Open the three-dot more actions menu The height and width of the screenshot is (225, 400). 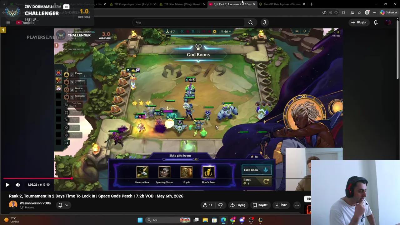click(x=297, y=205)
